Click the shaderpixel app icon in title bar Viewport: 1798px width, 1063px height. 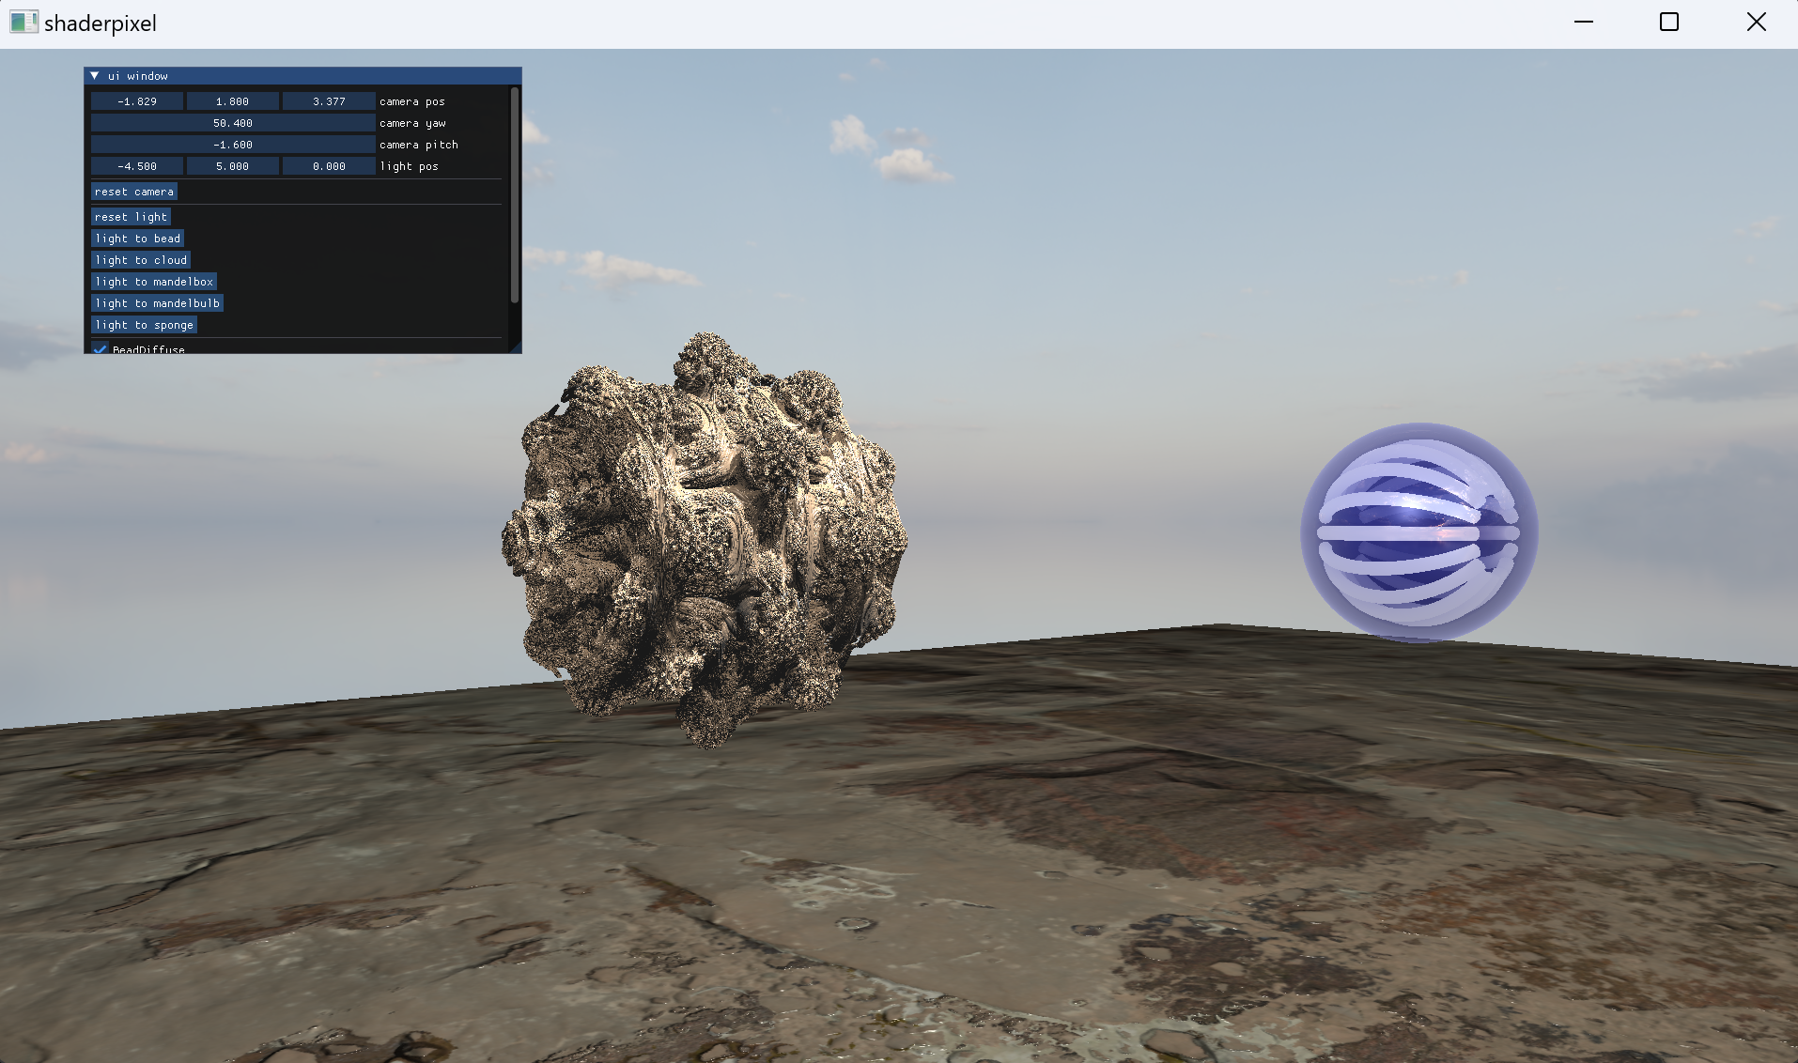click(23, 23)
